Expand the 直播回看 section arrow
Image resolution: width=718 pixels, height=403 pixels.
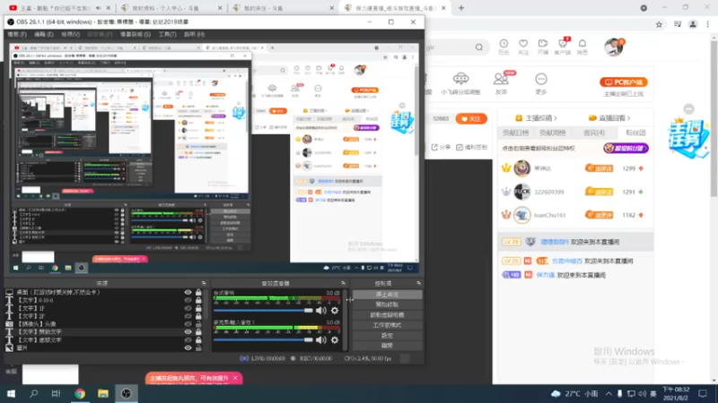click(x=628, y=118)
